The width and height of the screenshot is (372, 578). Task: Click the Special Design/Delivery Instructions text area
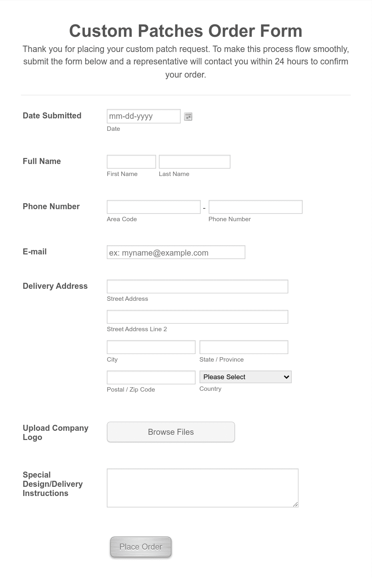tap(202, 487)
